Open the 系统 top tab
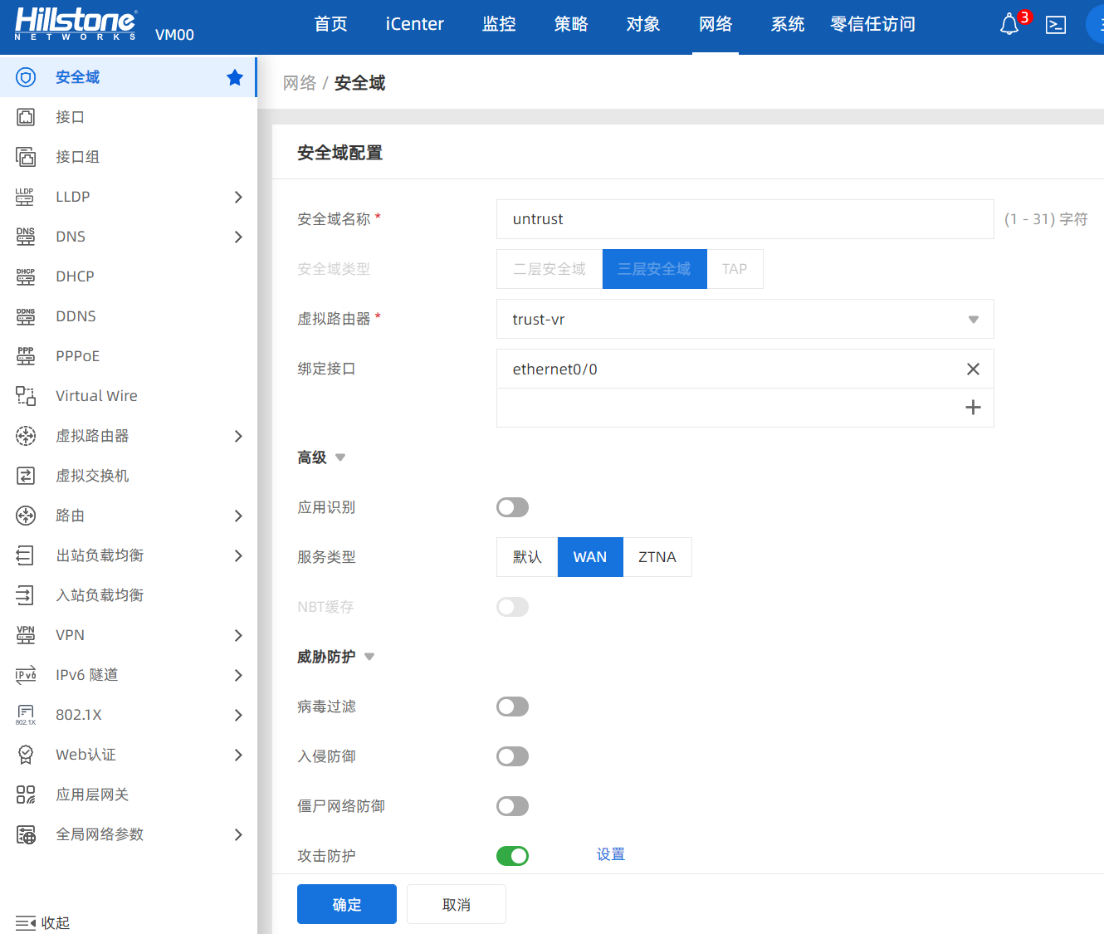The height and width of the screenshot is (934, 1104). pos(788,24)
